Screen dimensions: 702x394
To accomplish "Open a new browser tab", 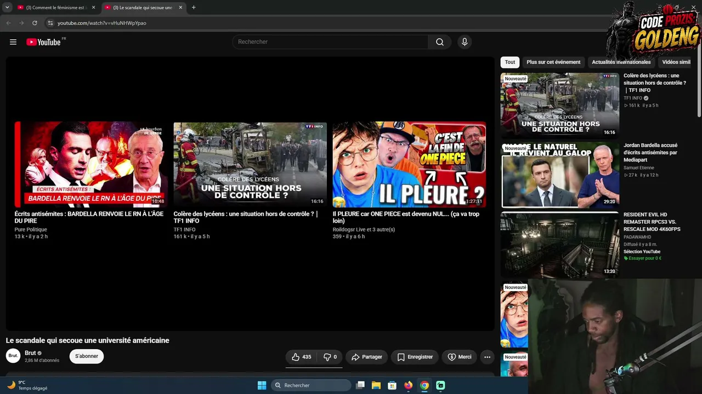I will (x=194, y=8).
